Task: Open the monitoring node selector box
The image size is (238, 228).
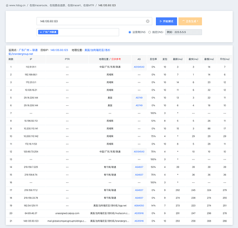Action: tap(78, 32)
